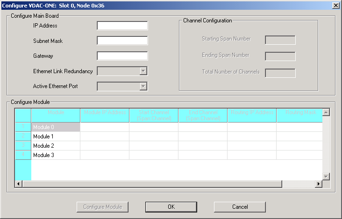Click the Configure Module button
Screen dimensions: 342x219
[102, 206]
